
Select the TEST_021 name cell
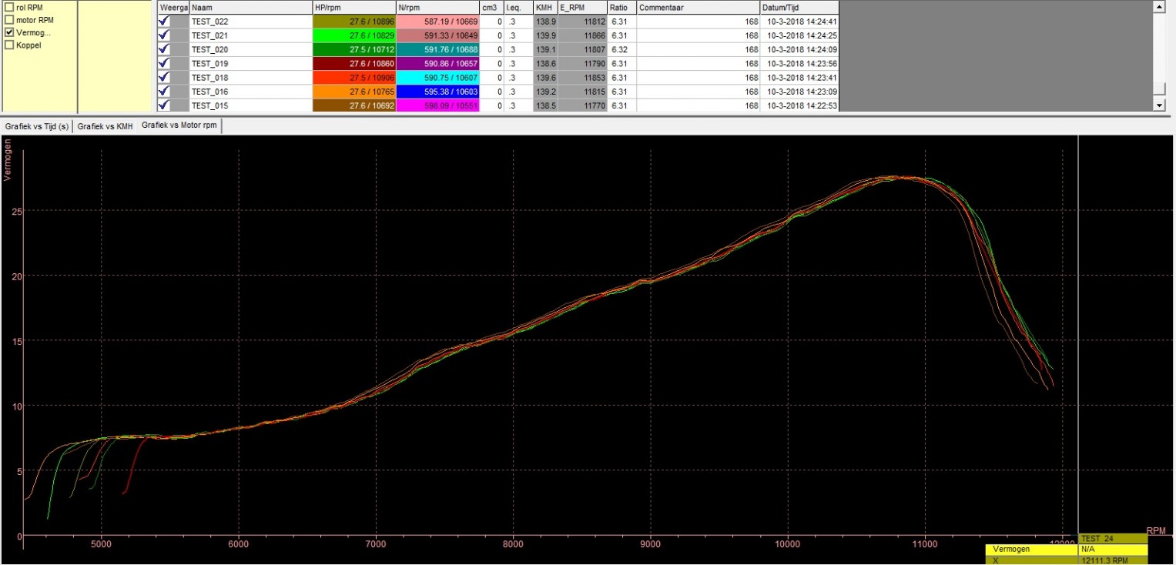point(251,35)
